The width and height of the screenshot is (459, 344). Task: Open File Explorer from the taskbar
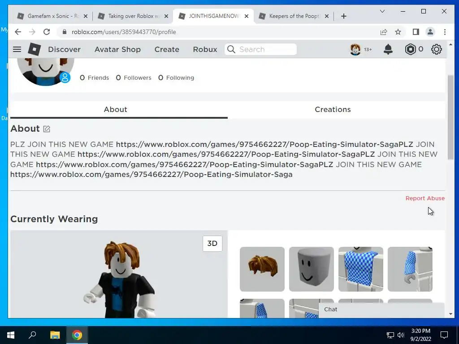pos(55,335)
